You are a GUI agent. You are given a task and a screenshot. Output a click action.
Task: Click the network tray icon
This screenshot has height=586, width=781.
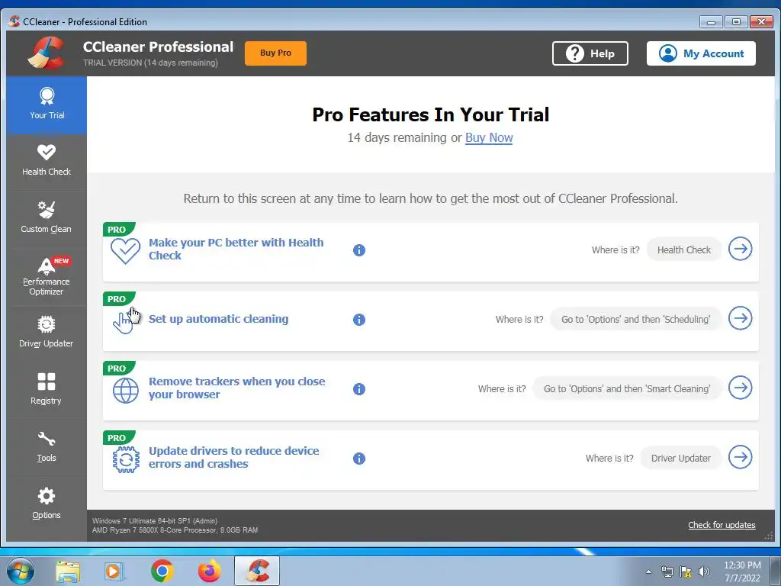(667, 572)
